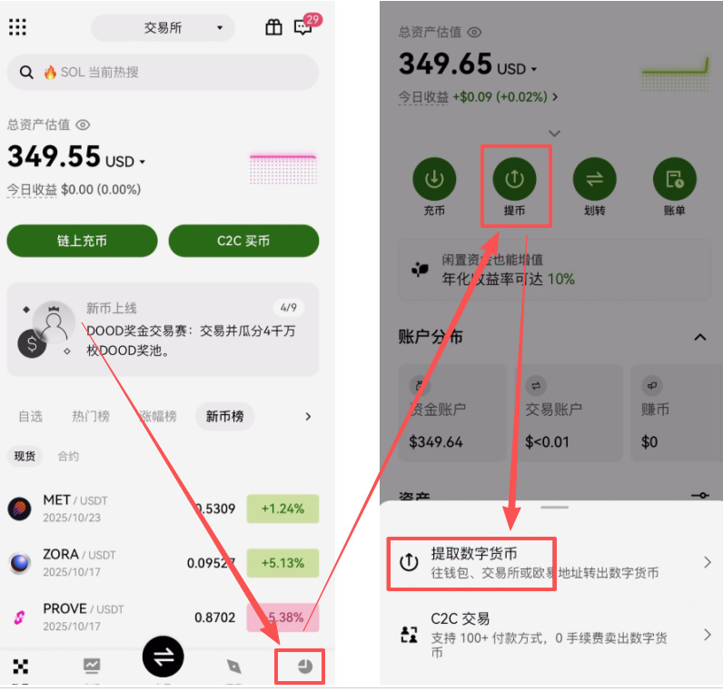Open the gift box rewards icon
The width and height of the screenshot is (723, 692).
pos(273,27)
